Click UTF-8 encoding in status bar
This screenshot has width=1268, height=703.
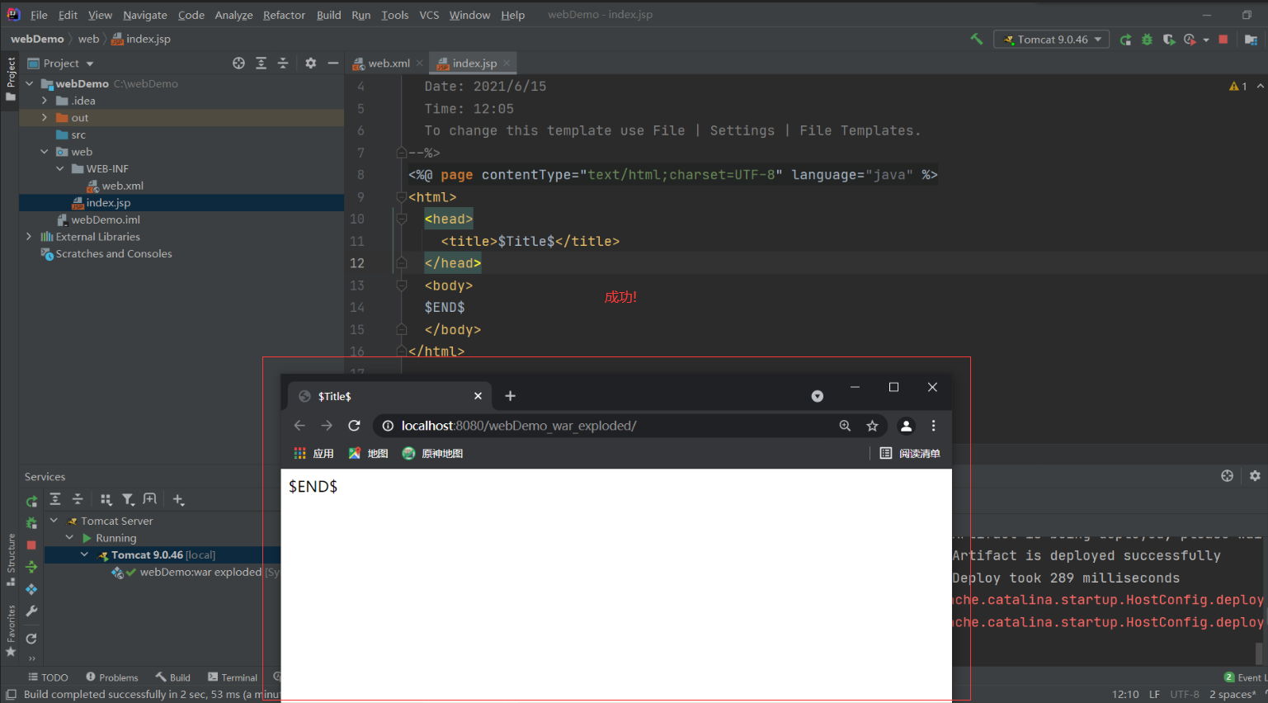pos(1184,694)
